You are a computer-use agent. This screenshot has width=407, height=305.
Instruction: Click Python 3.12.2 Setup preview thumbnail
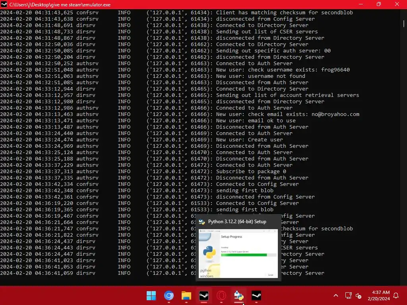(238, 253)
